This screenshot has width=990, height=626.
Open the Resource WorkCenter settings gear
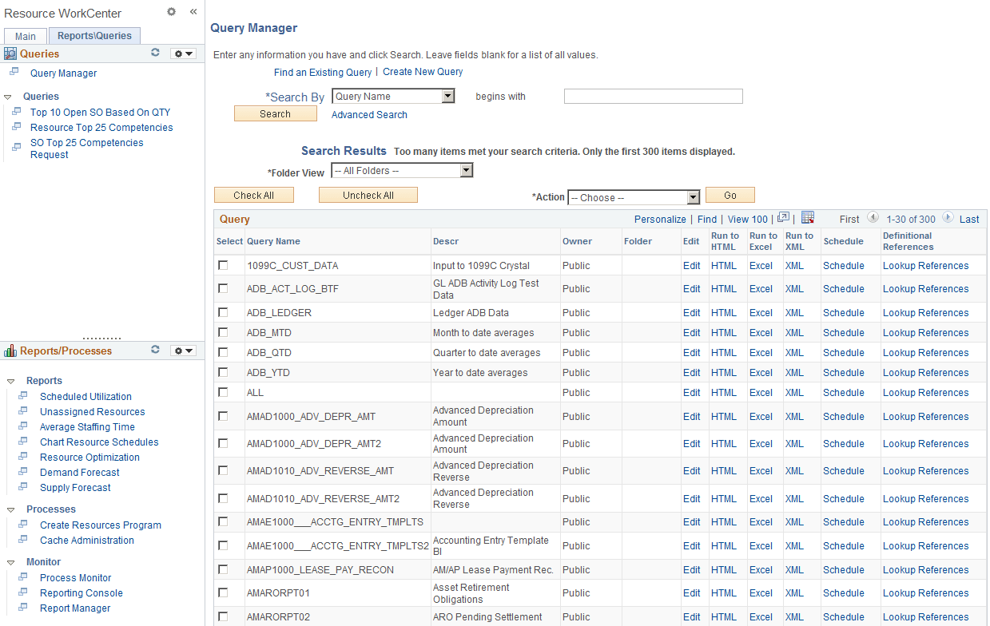click(x=172, y=13)
